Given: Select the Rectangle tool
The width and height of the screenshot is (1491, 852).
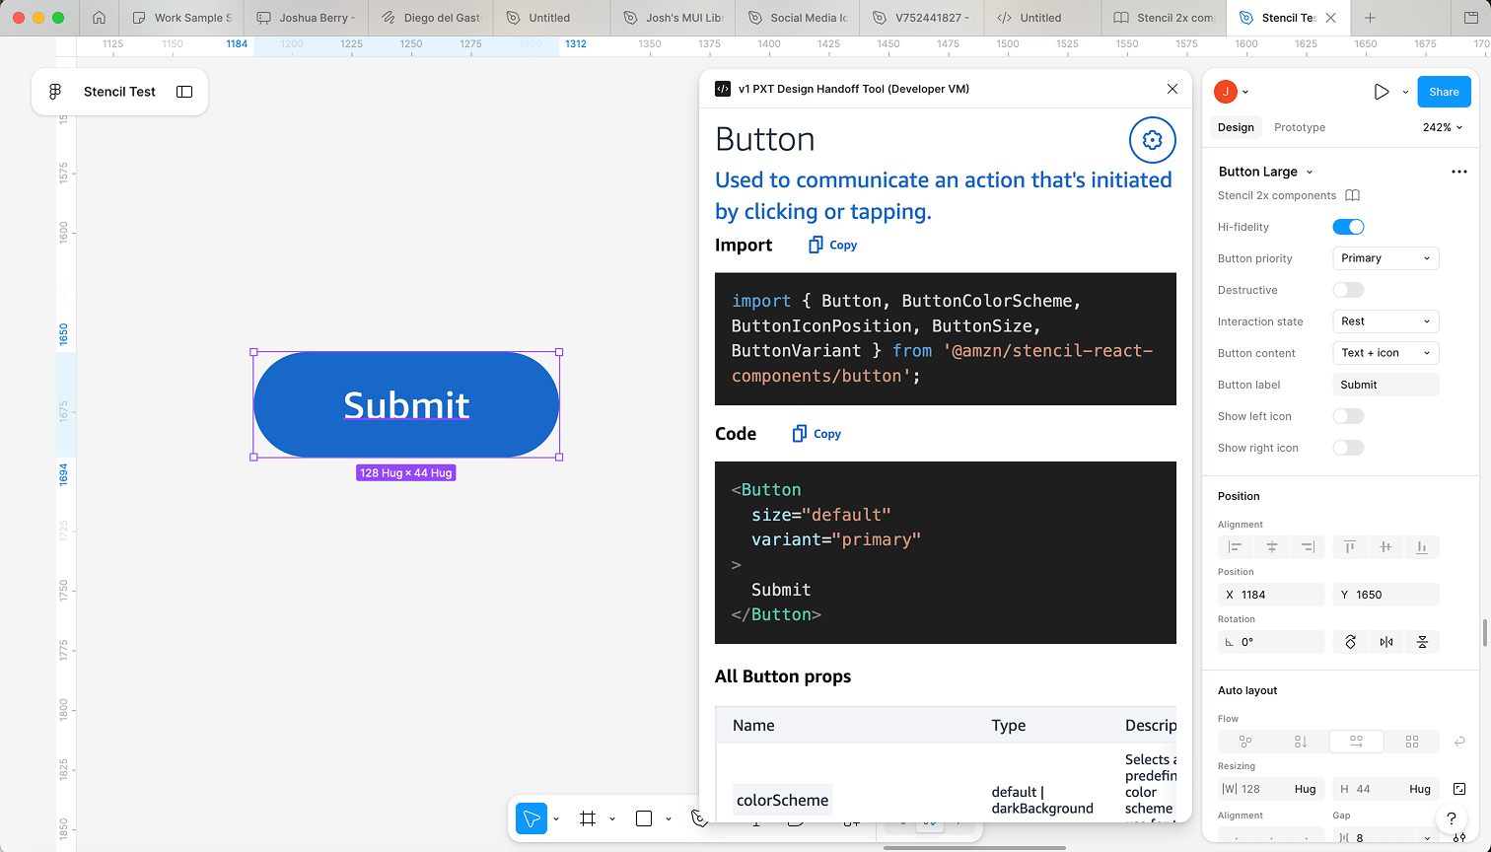Looking at the screenshot, I should (643, 818).
